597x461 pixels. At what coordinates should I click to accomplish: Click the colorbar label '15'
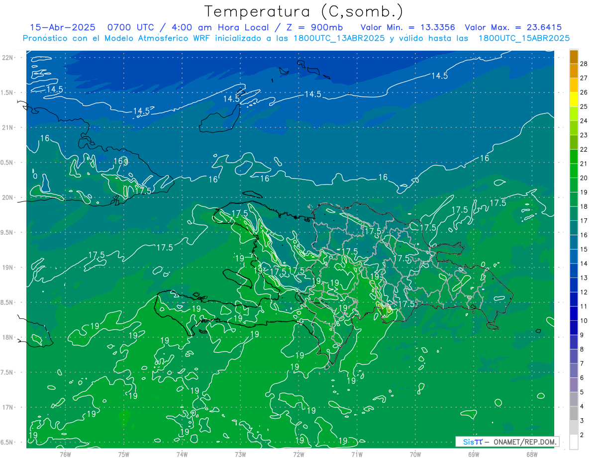tap(584, 249)
